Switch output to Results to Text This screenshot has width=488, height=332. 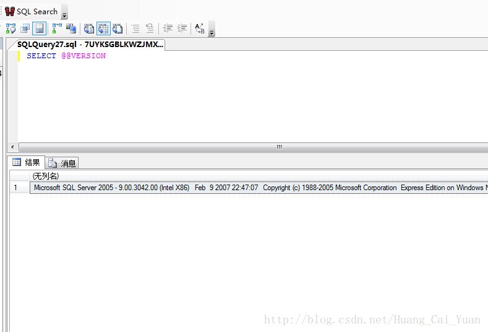click(x=89, y=28)
